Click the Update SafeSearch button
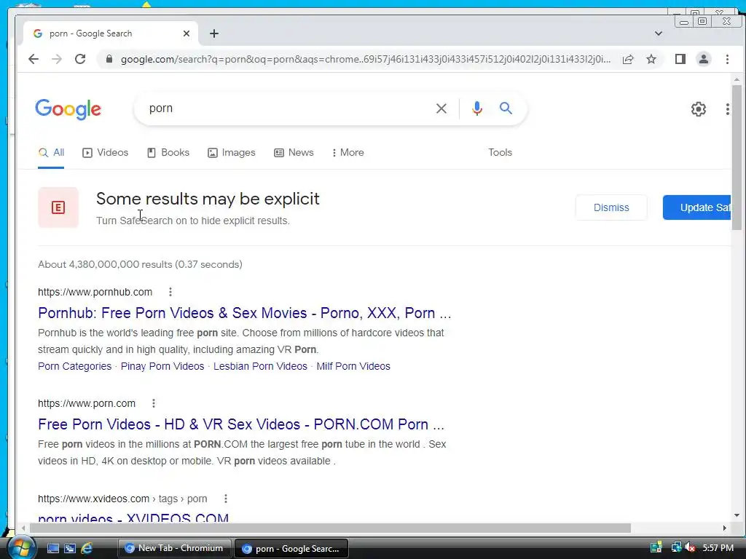 coord(697,207)
